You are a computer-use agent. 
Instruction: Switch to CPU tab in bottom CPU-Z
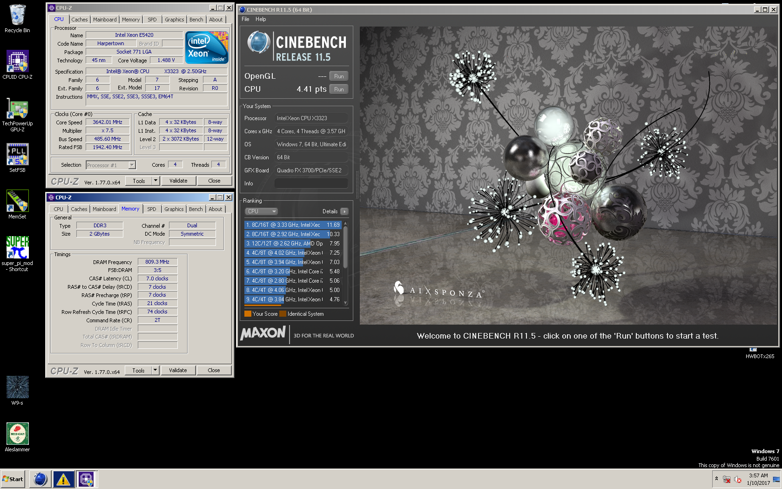pyautogui.click(x=59, y=209)
